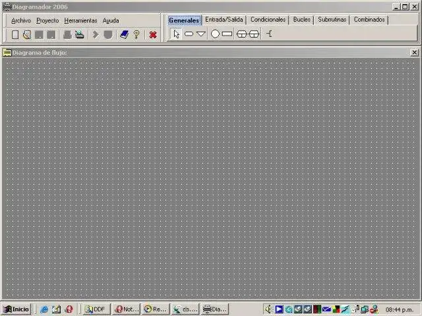Switch to the Combinados tab

point(369,20)
